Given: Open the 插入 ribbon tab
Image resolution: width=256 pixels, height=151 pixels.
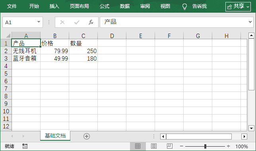Looking at the screenshot, I should coord(54,6).
